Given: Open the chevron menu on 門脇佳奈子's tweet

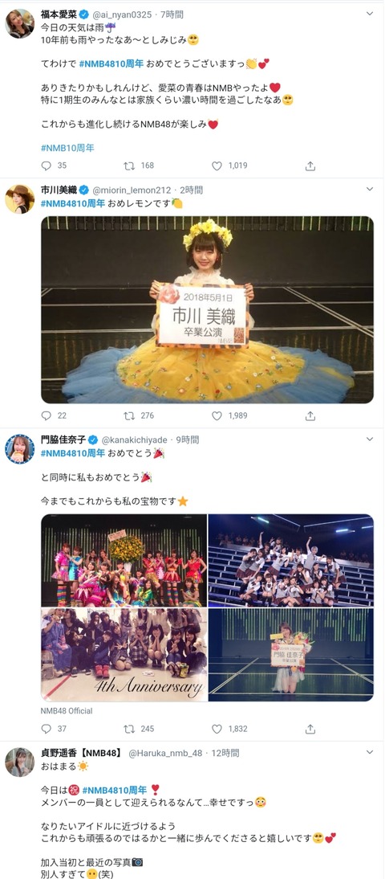Looking at the screenshot, I should point(369,439).
